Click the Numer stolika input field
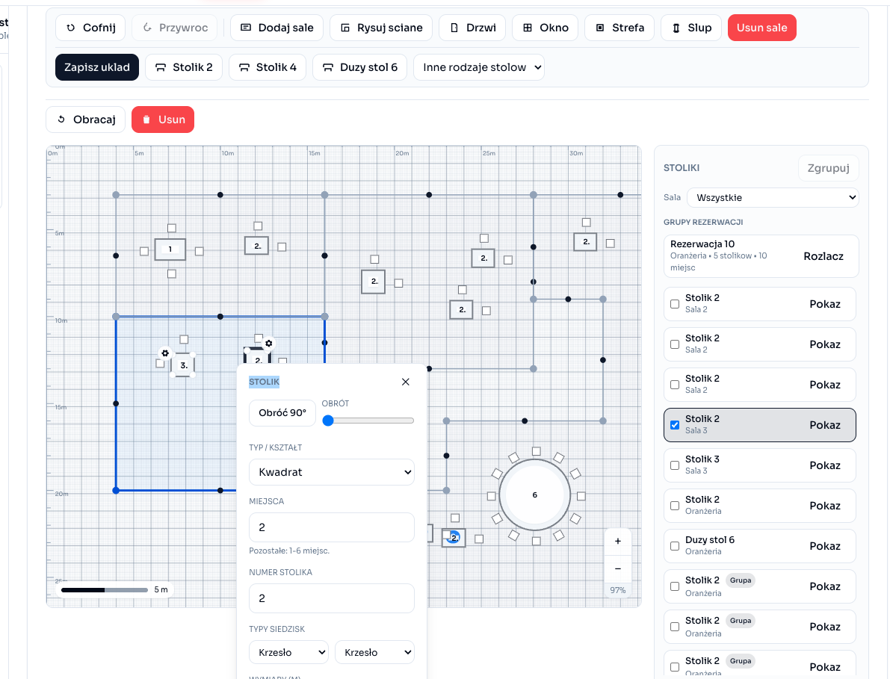The width and height of the screenshot is (890, 679). tap(331, 598)
